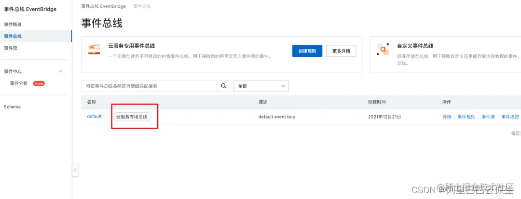Click the 事件总线 page heading

coord(102,23)
